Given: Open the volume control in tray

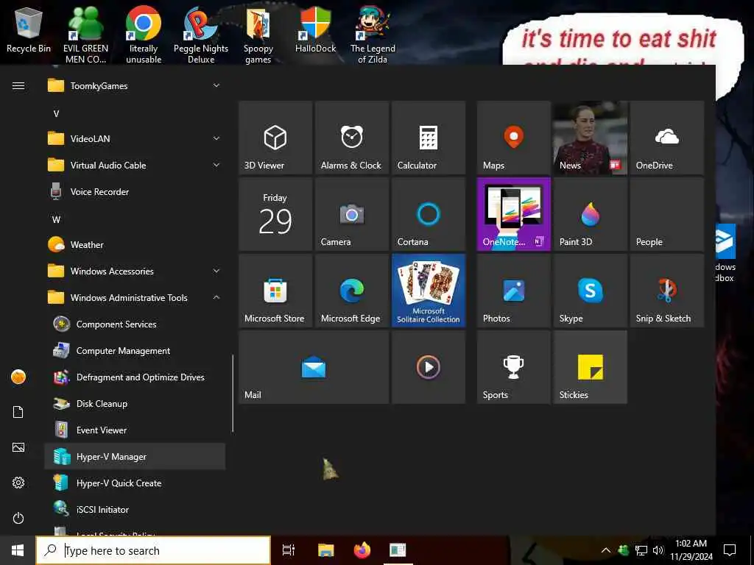Looking at the screenshot, I should [x=658, y=550].
